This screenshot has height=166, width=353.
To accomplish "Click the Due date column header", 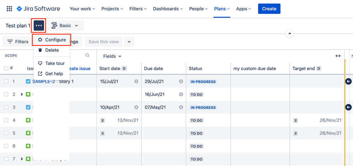I will (154, 68).
